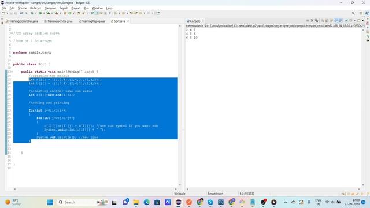Expand the Display Selected Console dropdown

click(354, 21)
